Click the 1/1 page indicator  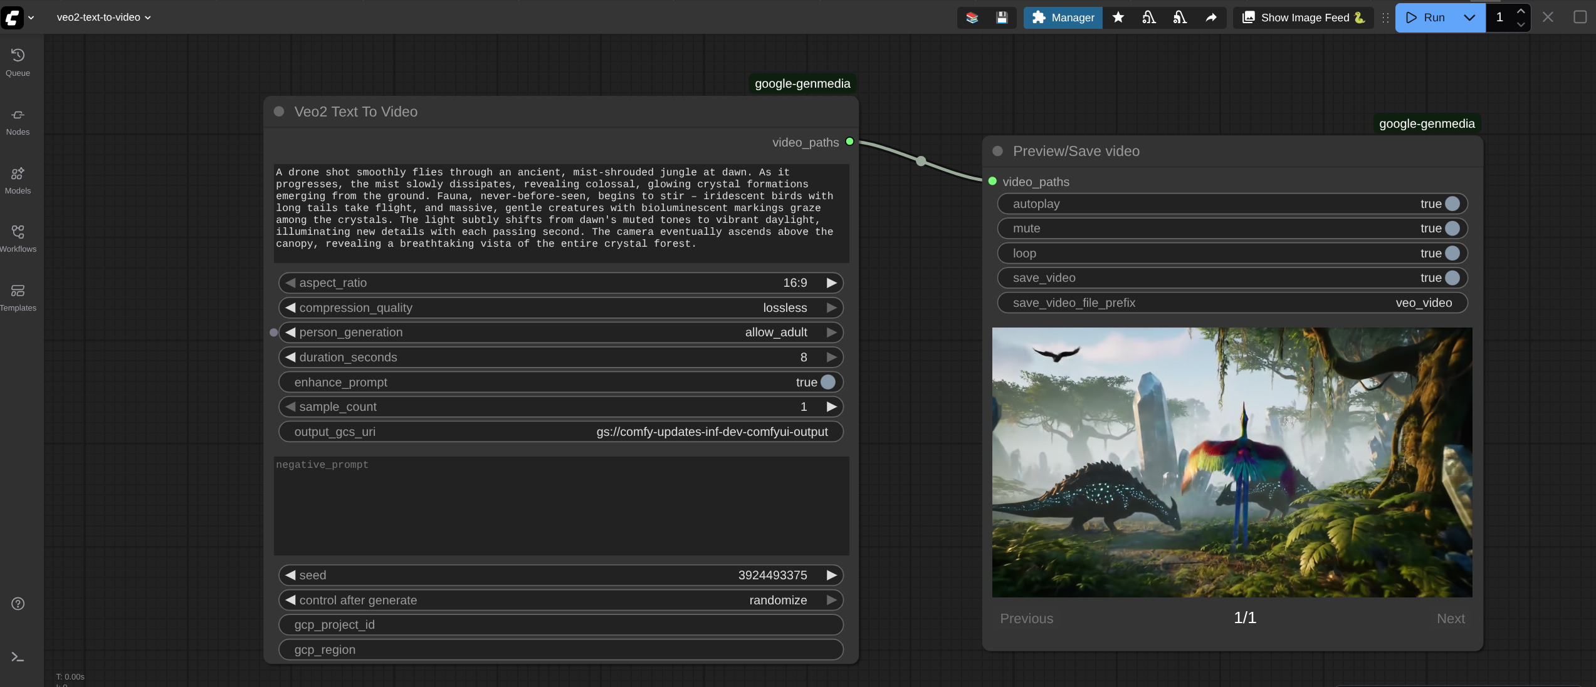coord(1244,618)
